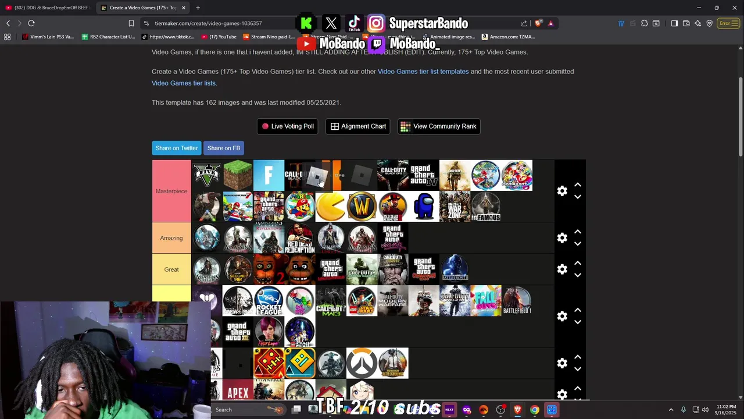Move Masterpiece tier row up
Viewport: 744px width, 419px height.
(x=578, y=184)
